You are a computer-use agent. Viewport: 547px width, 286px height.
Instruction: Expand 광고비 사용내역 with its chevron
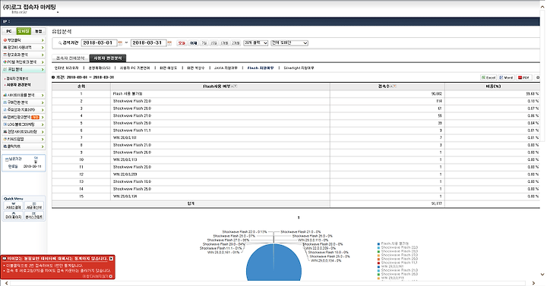[x=43, y=48]
